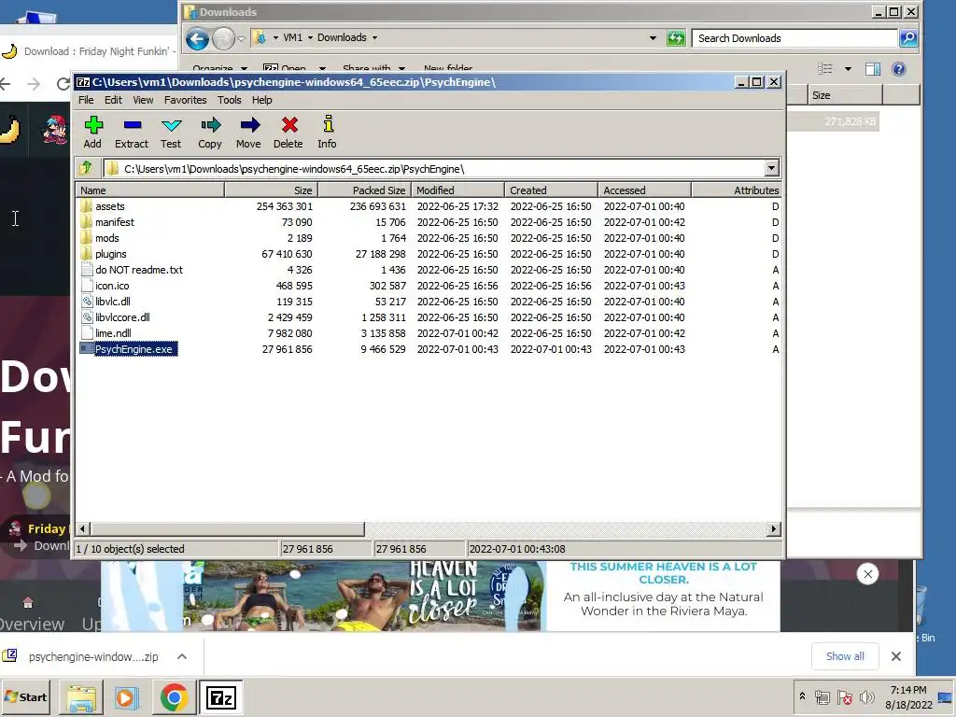Open the view options dropdown arrow in Explorer
This screenshot has width=956, height=717.
848,69
